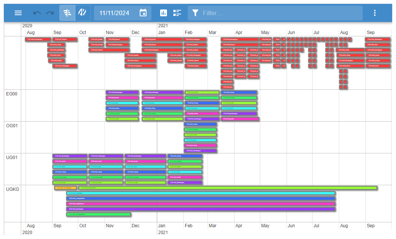Undo the last change

[37, 13]
